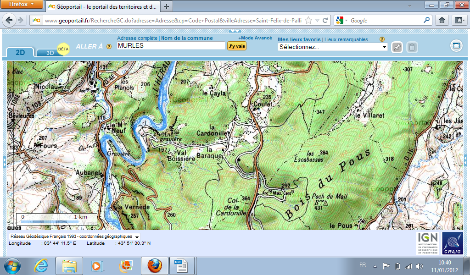Click help icon next to ALLER À
Screen dimensions: 470x275
(109, 47)
